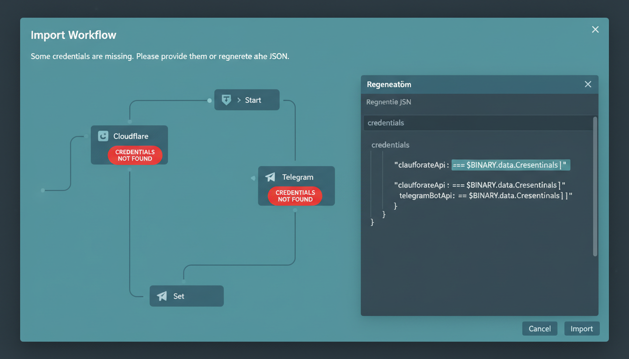This screenshot has width=629, height=359.
Task: Close the Regeneration panel
Action: coord(588,84)
